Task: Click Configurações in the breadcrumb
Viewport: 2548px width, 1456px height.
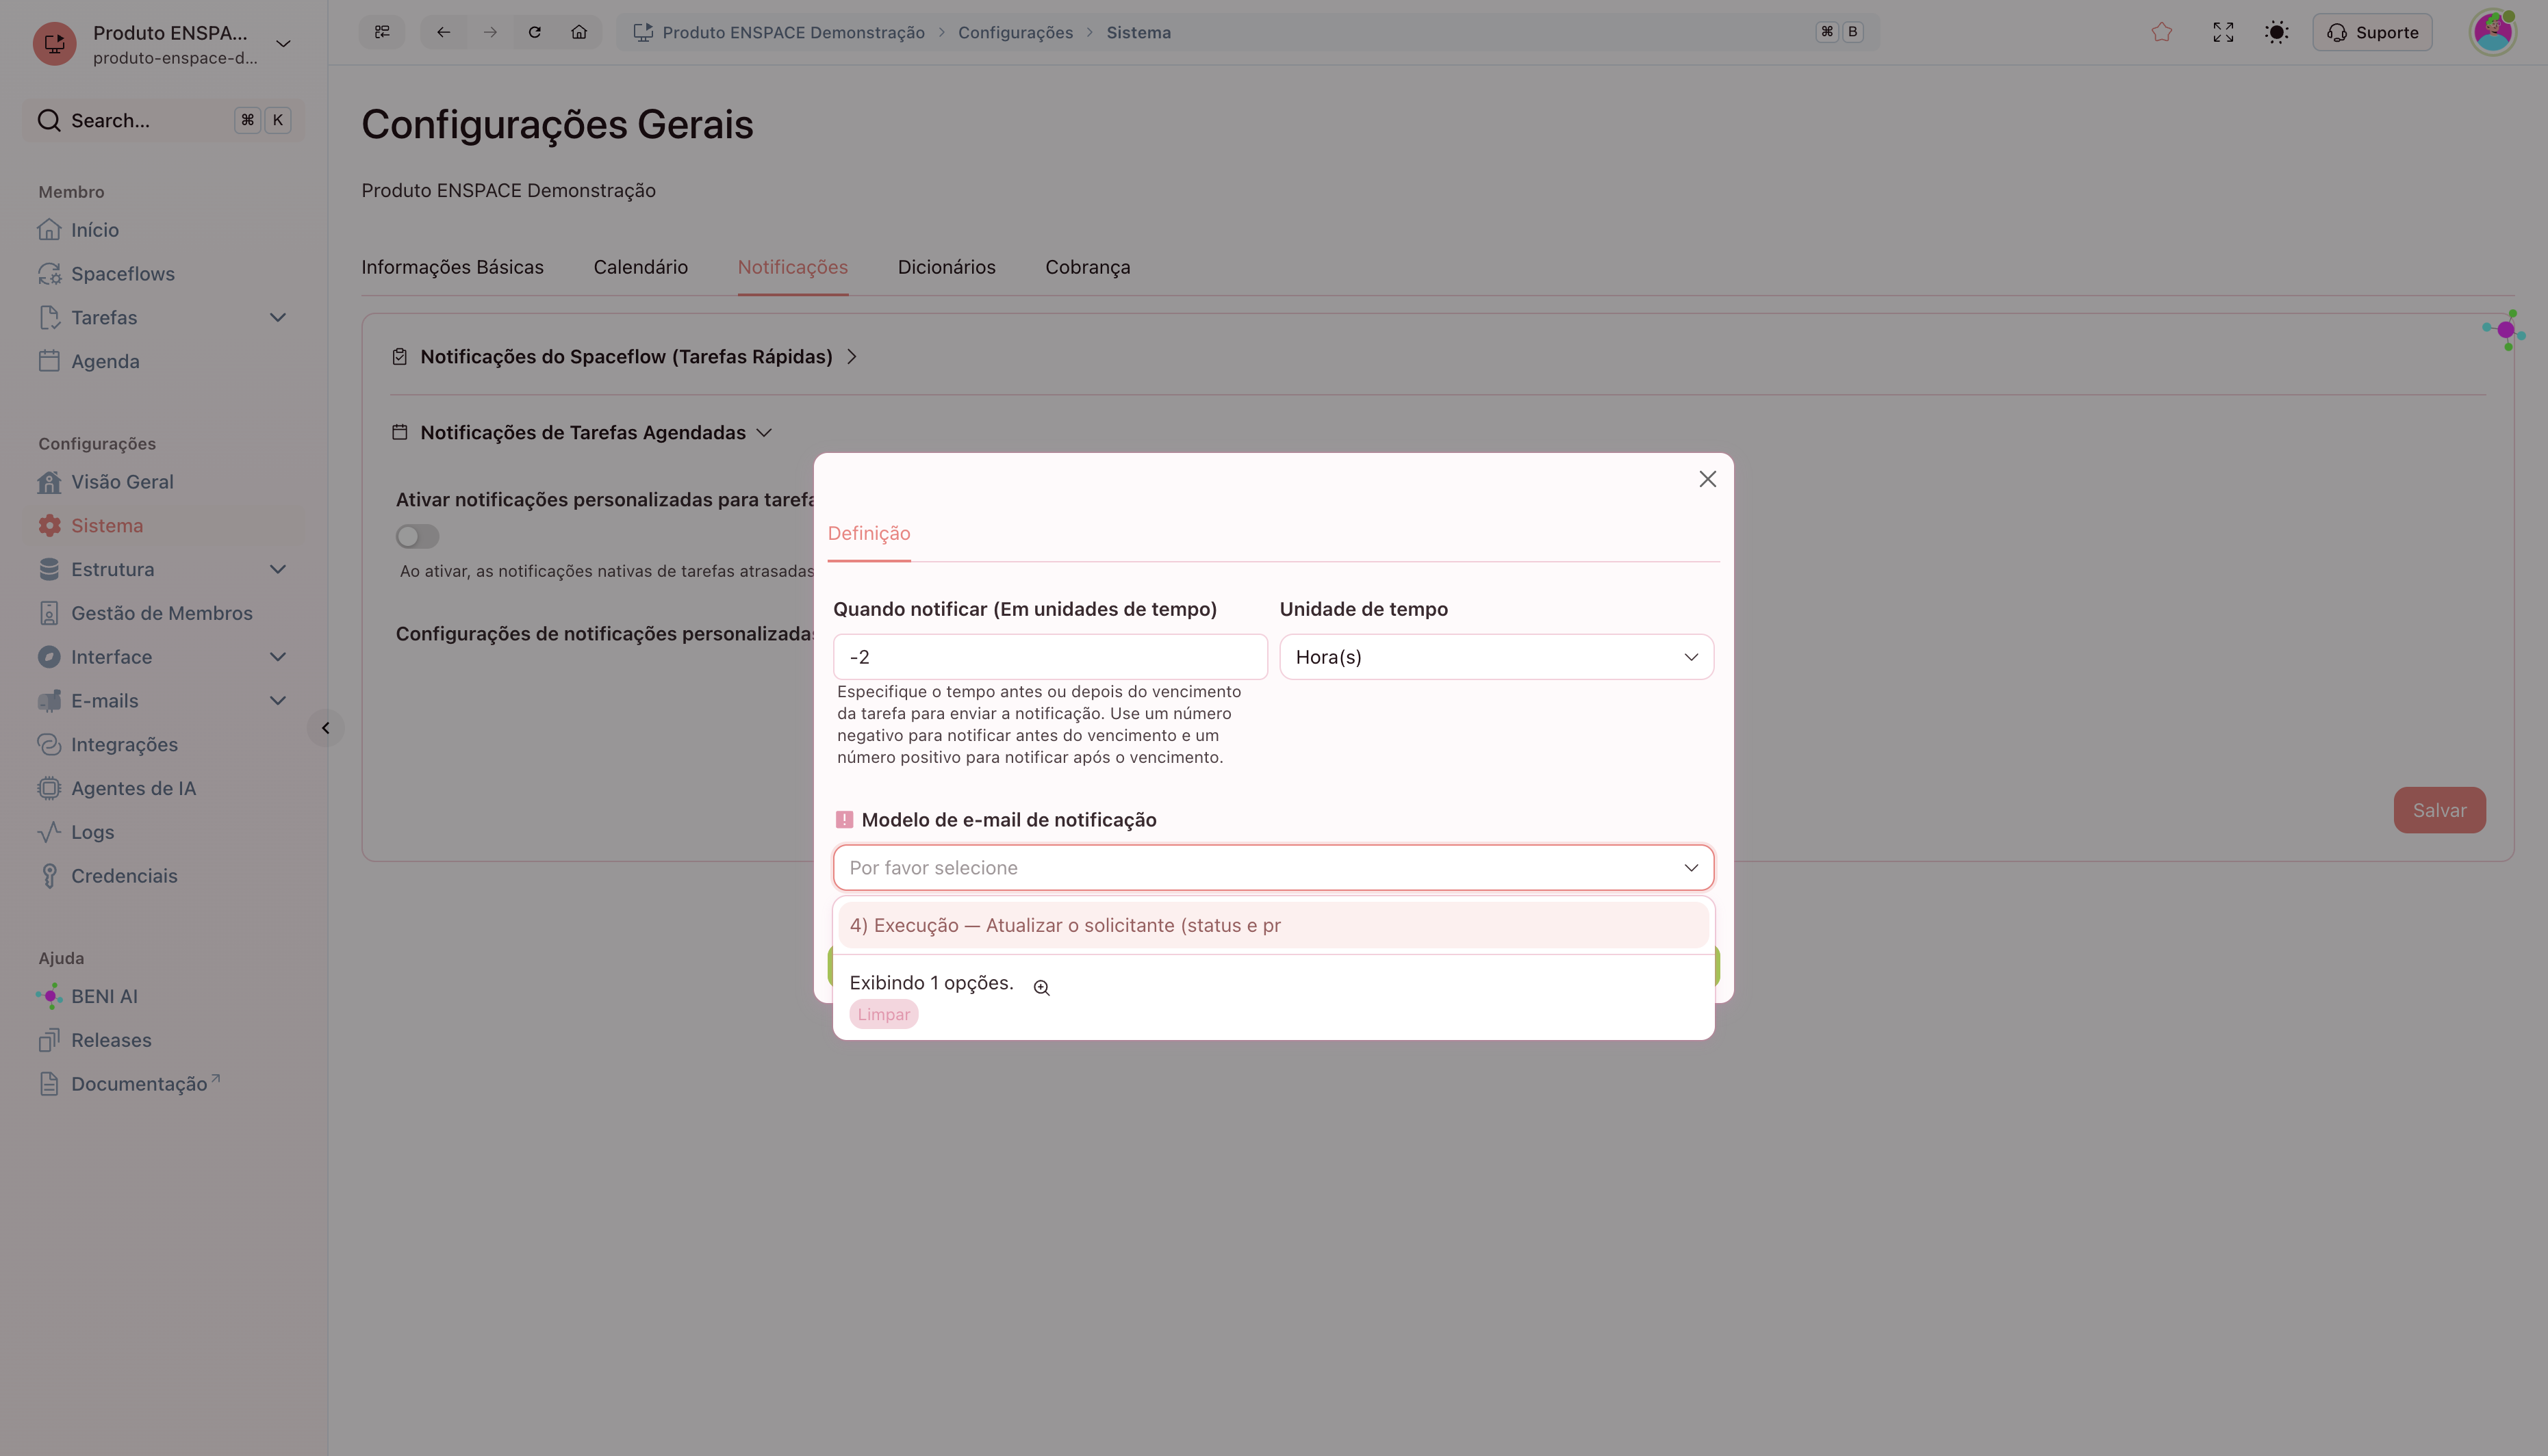Action: tap(1015, 32)
